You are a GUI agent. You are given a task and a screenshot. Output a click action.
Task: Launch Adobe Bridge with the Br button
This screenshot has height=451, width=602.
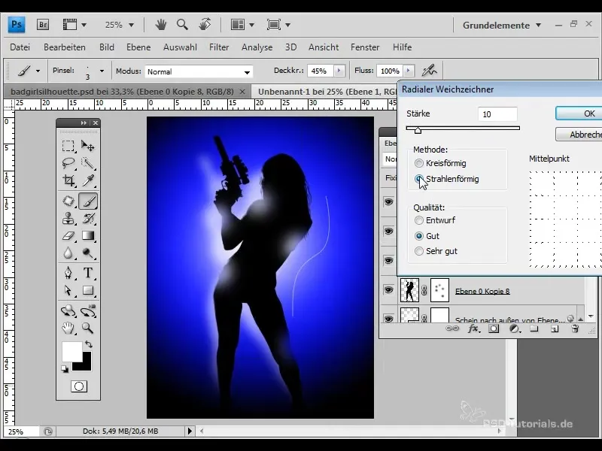tap(43, 25)
